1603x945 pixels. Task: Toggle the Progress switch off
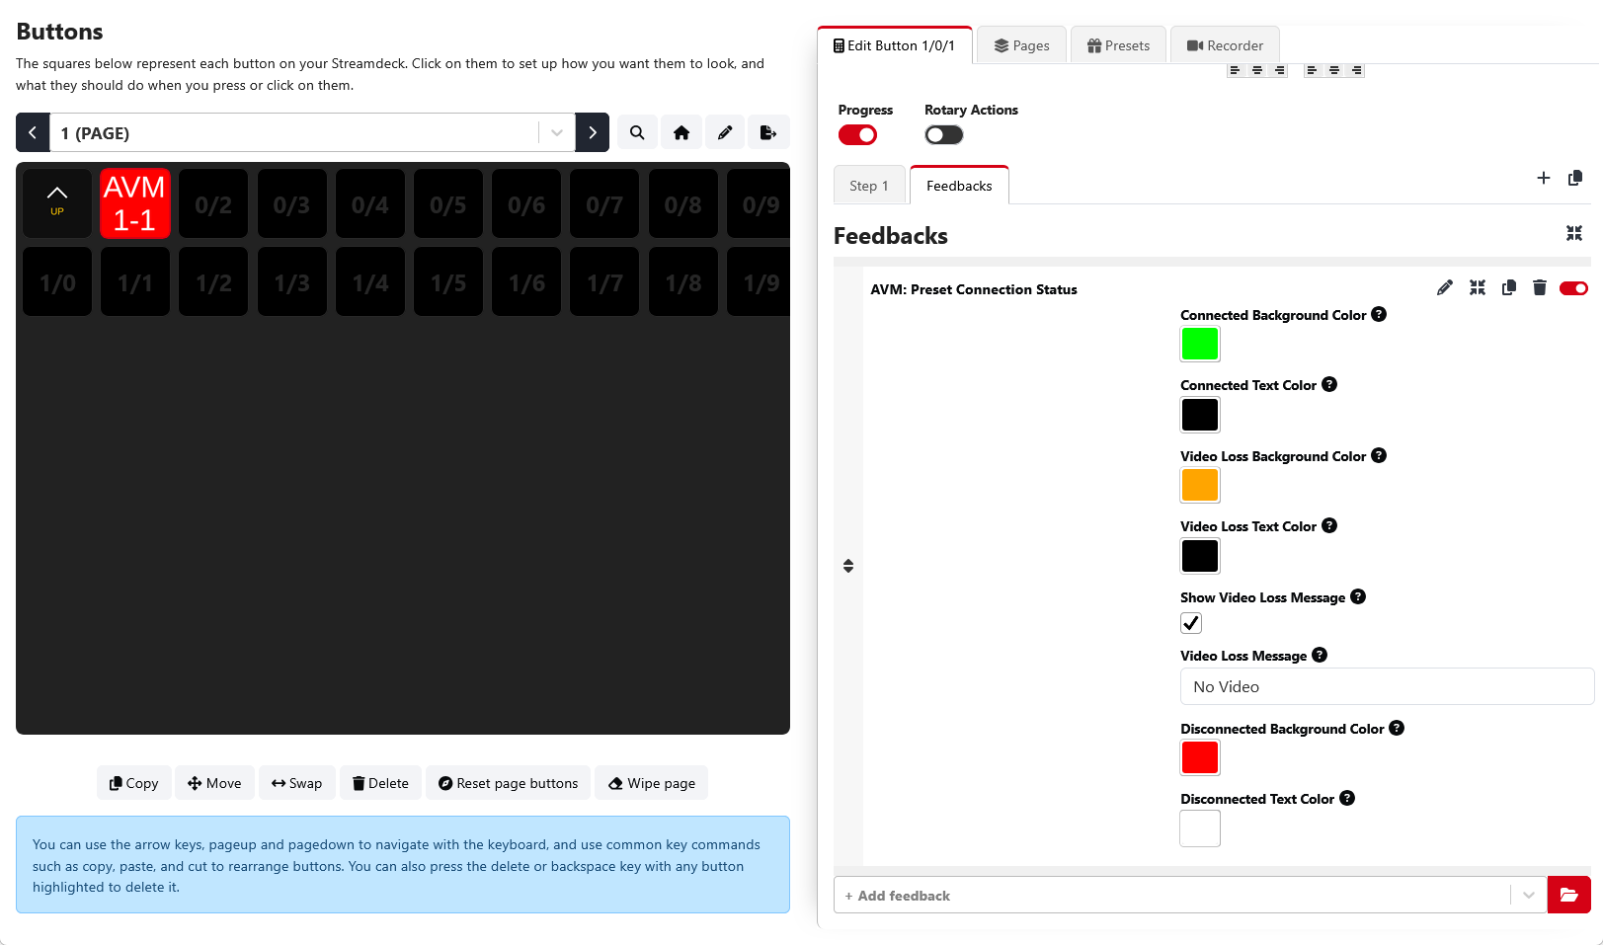click(857, 135)
